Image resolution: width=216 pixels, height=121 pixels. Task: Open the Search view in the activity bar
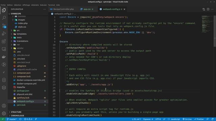click(x=4, y=18)
